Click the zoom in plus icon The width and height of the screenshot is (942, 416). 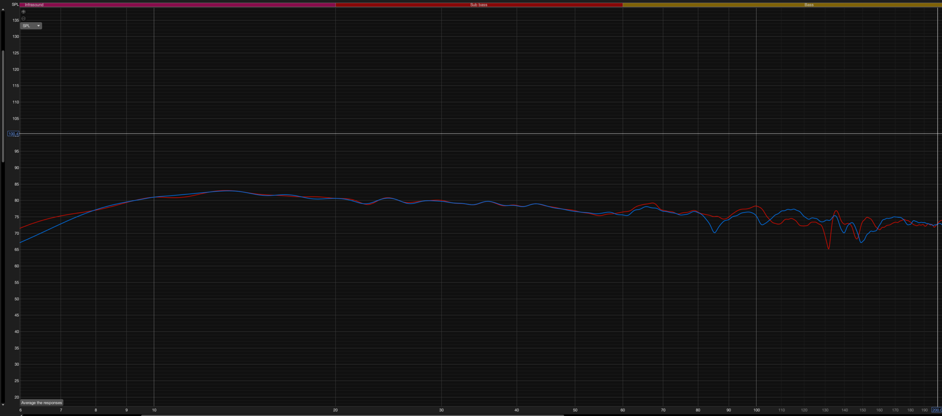[24, 12]
